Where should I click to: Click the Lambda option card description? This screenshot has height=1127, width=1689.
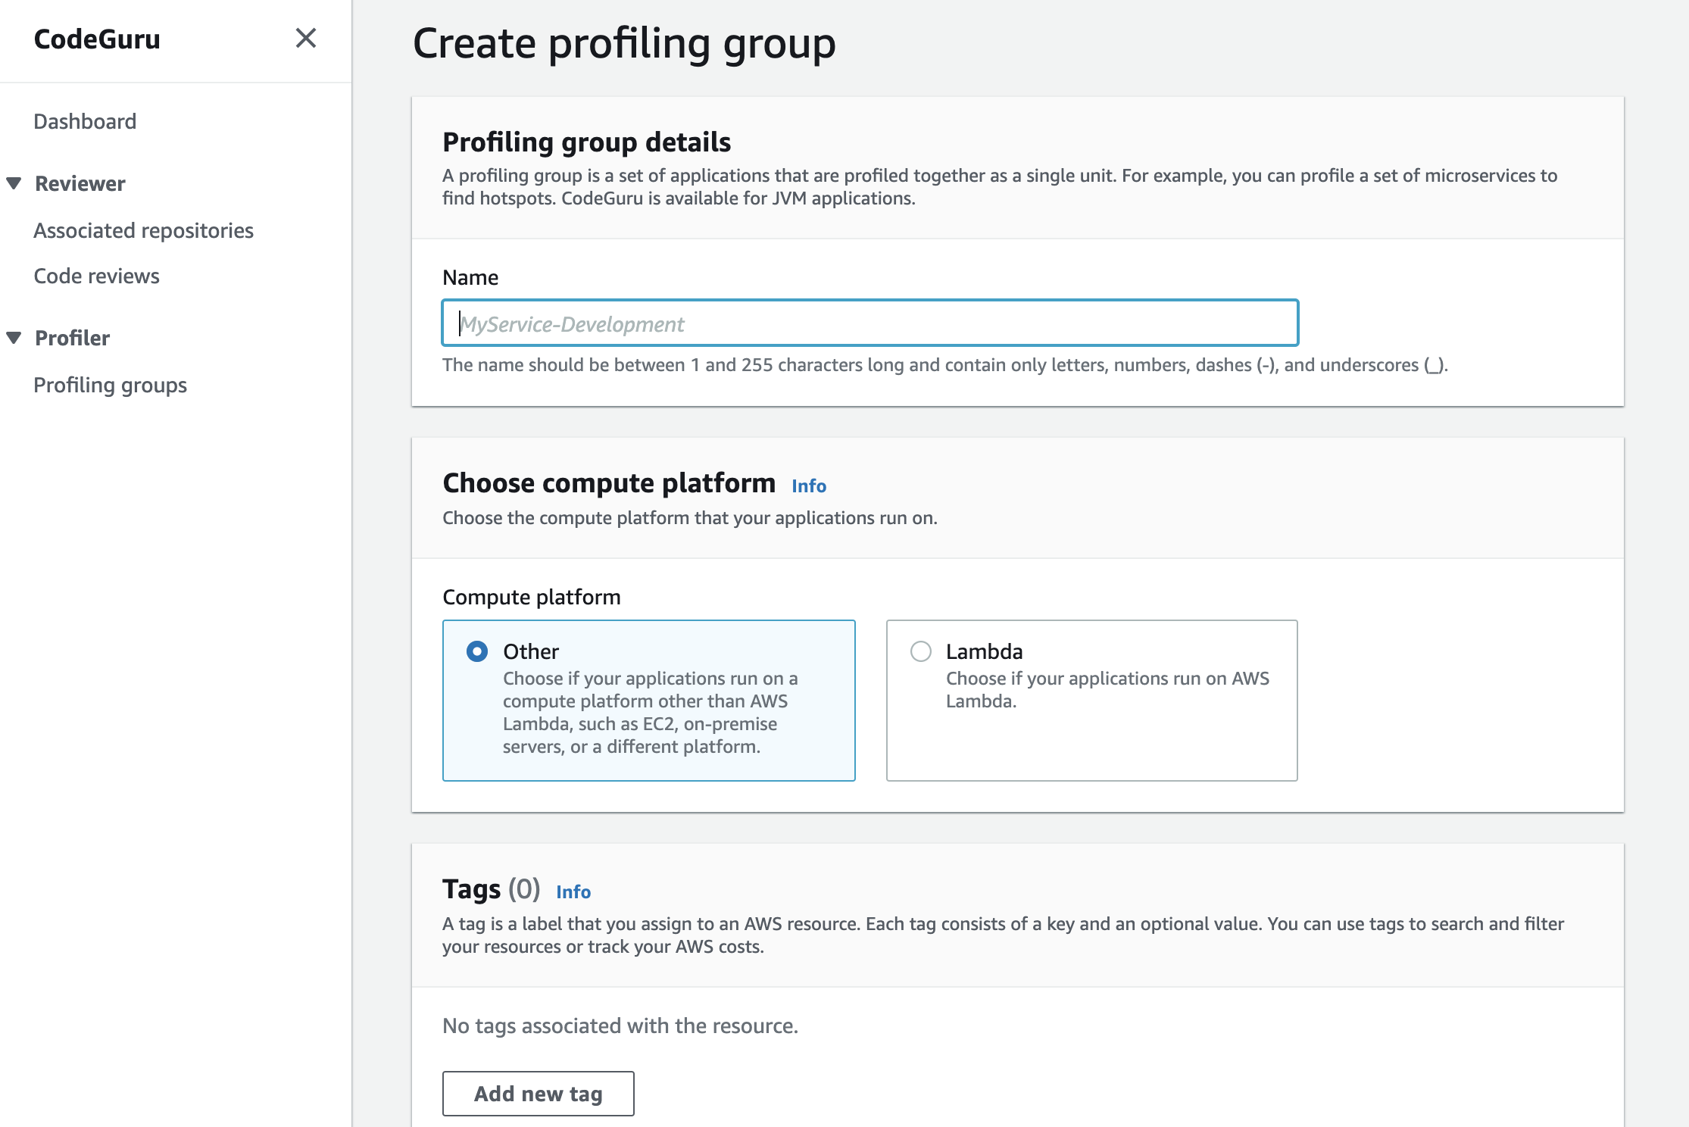(1107, 689)
